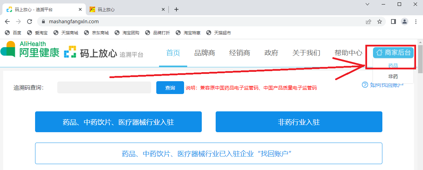The height and width of the screenshot is (170, 423).
Task: Open the side panel icon
Action: coord(393,22)
